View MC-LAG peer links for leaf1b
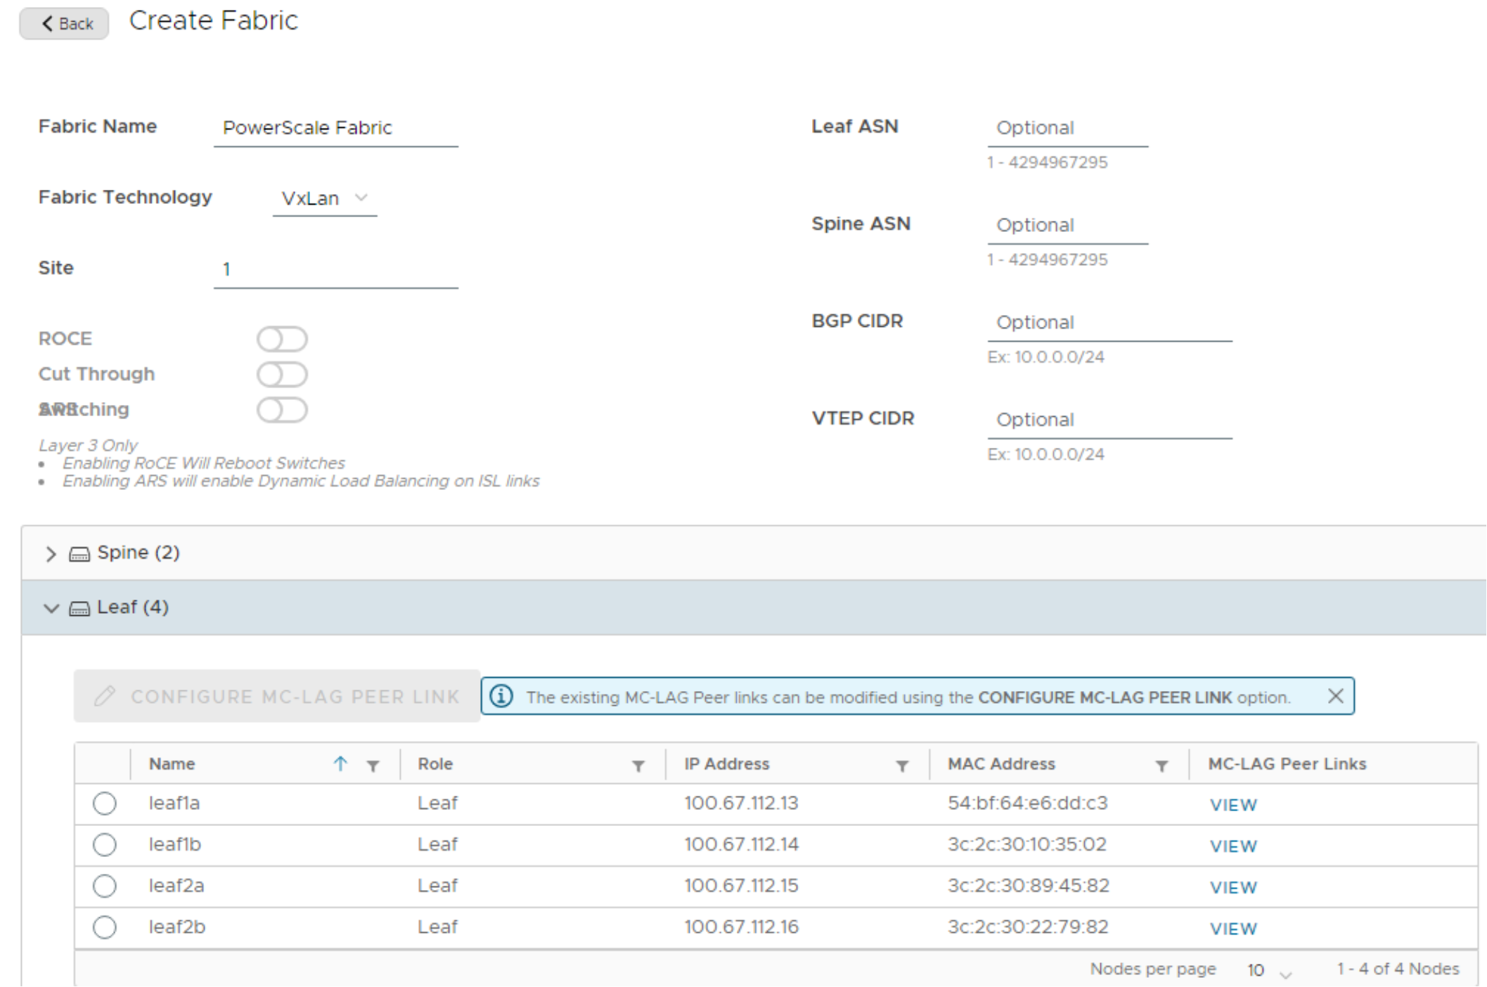 [1233, 846]
